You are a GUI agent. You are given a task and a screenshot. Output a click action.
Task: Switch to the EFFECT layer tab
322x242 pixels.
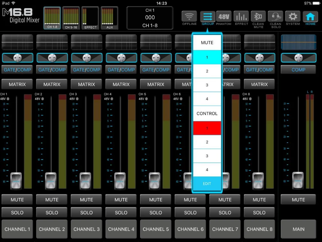click(x=90, y=18)
